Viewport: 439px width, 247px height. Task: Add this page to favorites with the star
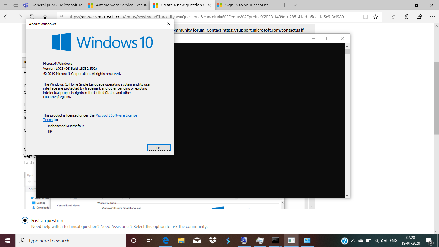376,17
